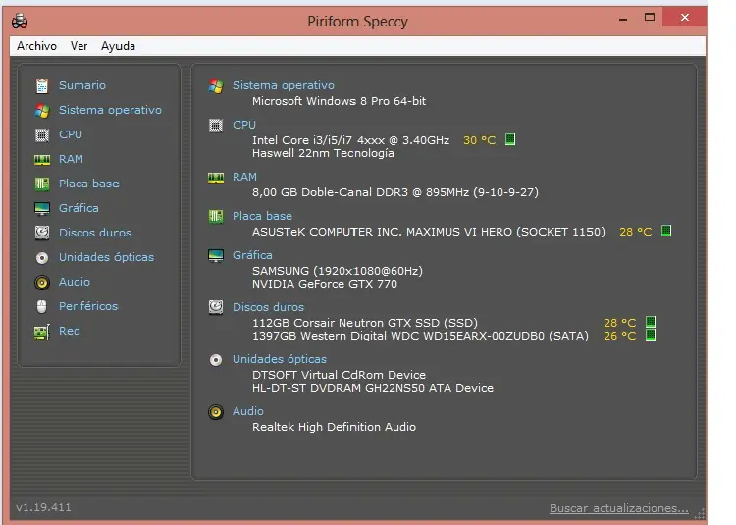Go to RAM section in sidebar
The image size is (736, 525).
click(x=71, y=159)
